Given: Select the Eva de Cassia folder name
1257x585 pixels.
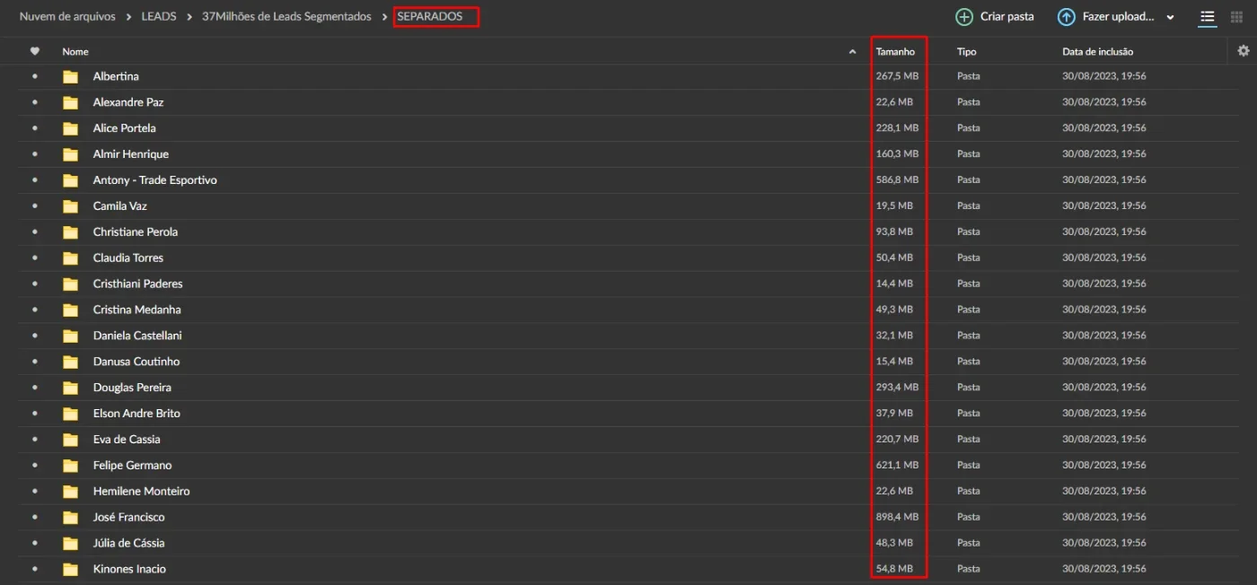Looking at the screenshot, I should 127,440.
